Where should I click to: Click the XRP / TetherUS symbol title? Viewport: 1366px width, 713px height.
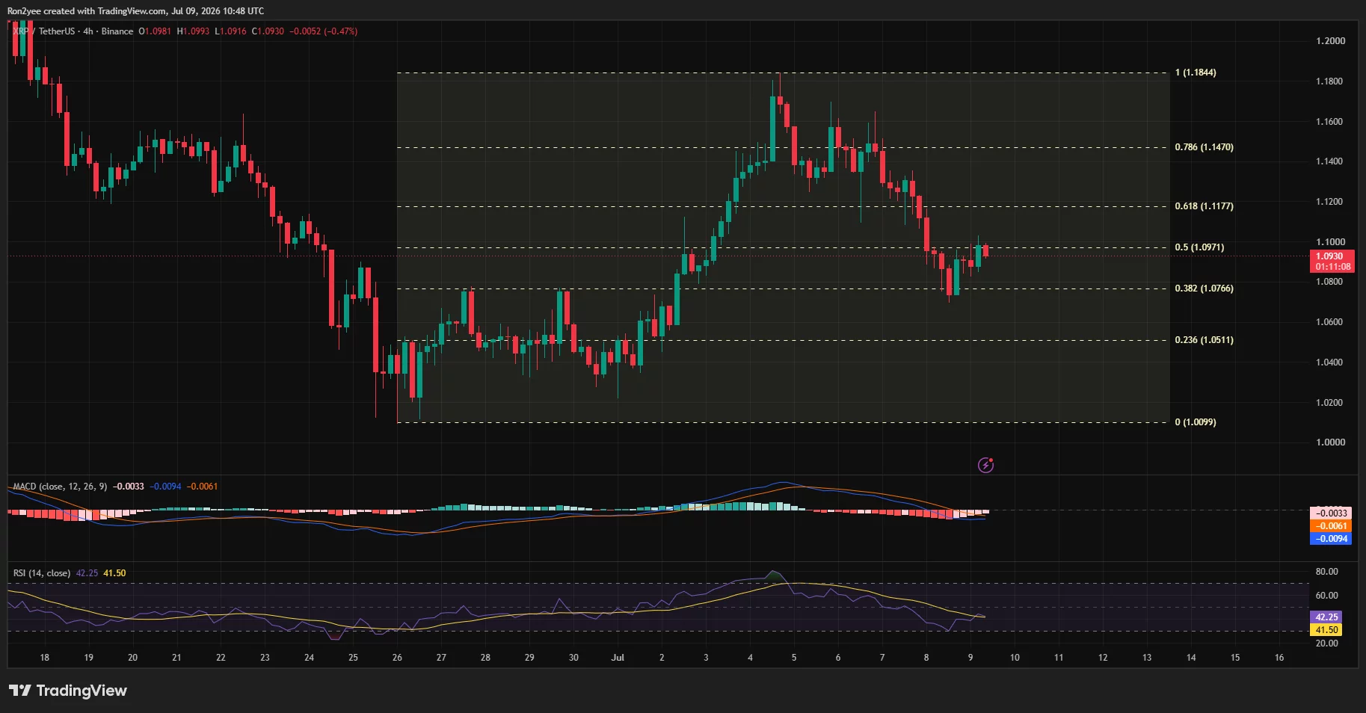(44, 31)
